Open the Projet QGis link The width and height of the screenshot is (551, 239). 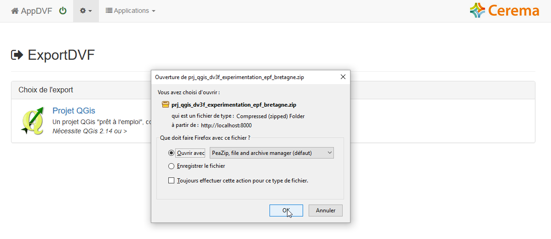point(74,111)
